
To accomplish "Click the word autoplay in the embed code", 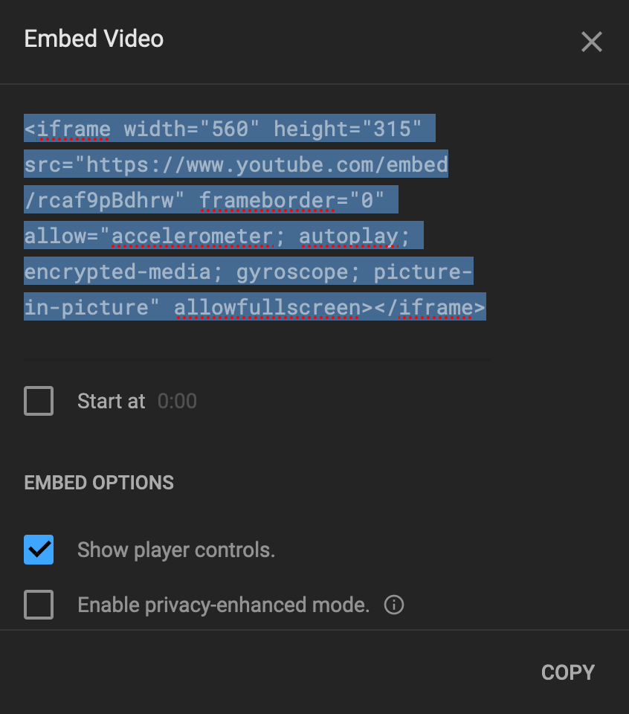I will pyautogui.click(x=349, y=237).
